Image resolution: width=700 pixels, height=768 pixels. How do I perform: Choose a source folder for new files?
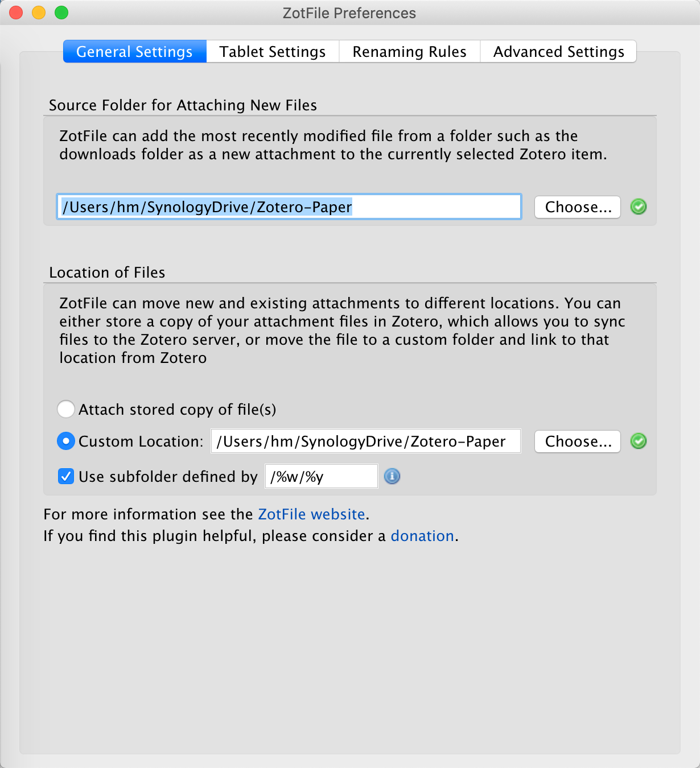(x=578, y=207)
